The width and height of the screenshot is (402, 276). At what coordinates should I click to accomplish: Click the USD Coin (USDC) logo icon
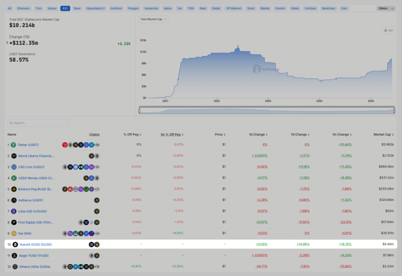(x=14, y=167)
